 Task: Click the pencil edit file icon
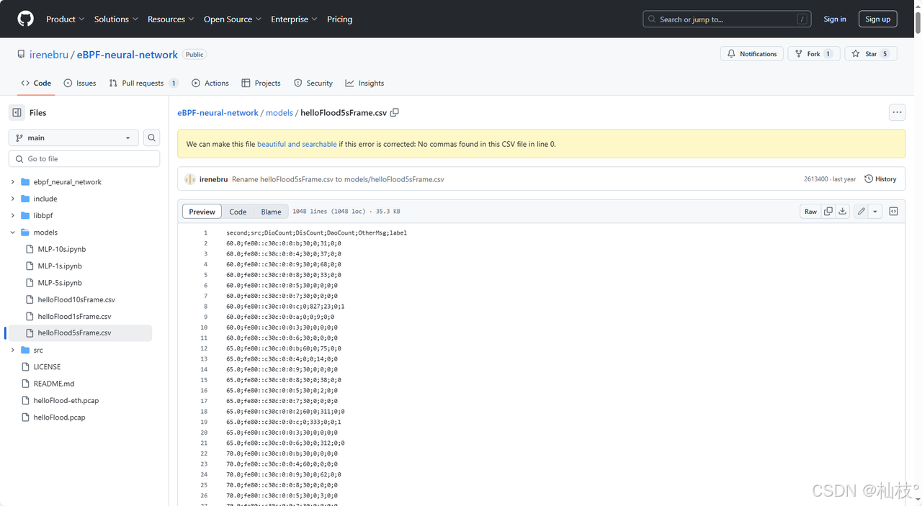861,212
